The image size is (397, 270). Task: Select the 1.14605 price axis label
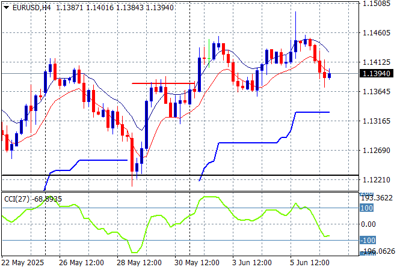point(377,33)
